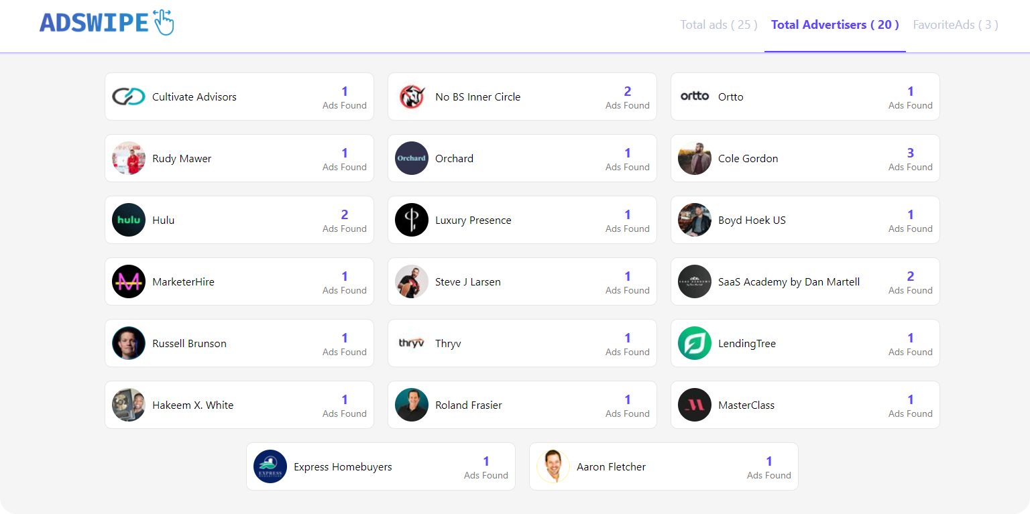Click the Express Homebuyers logo icon

click(x=270, y=466)
